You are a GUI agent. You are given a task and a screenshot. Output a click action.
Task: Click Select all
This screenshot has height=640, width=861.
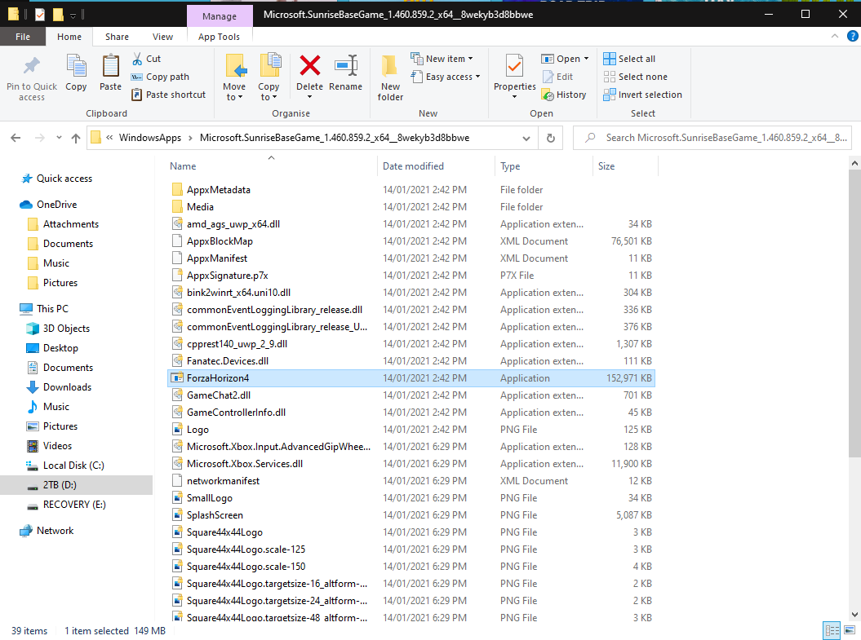click(629, 59)
